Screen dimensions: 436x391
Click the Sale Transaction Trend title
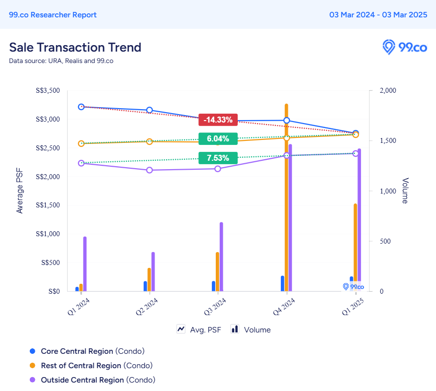pos(75,48)
